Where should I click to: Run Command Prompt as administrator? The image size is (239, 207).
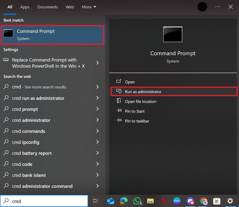tap(143, 91)
